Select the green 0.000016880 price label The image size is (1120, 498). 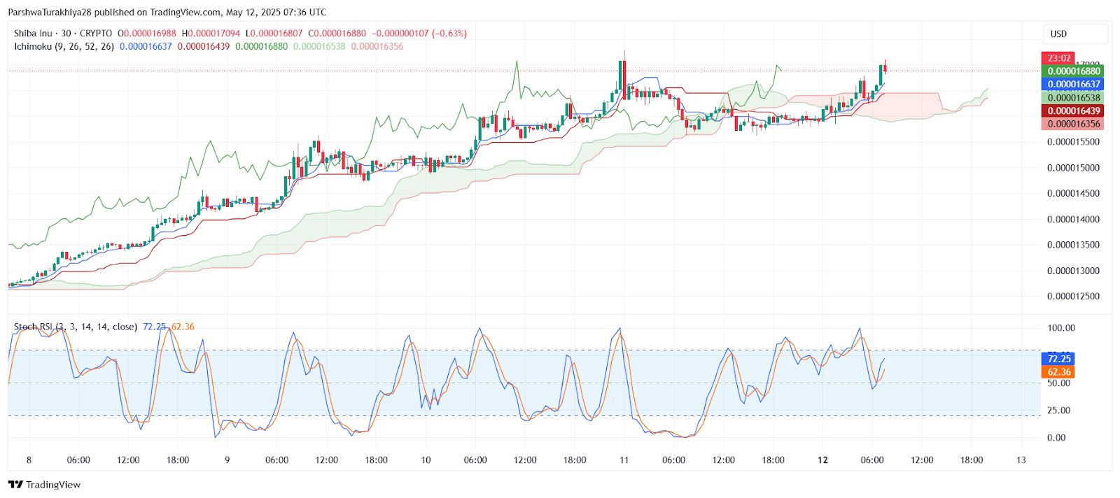tap(1074, 71)
